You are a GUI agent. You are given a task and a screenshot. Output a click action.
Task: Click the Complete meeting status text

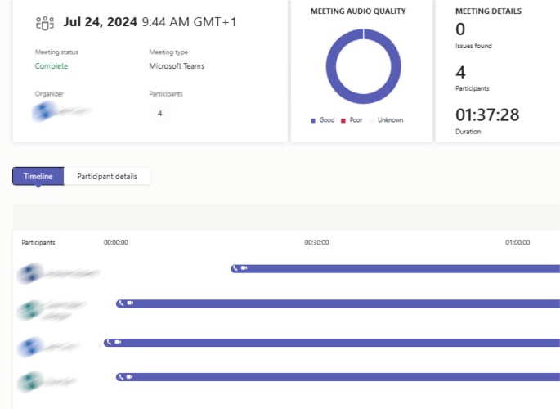(x=52, y=66)
